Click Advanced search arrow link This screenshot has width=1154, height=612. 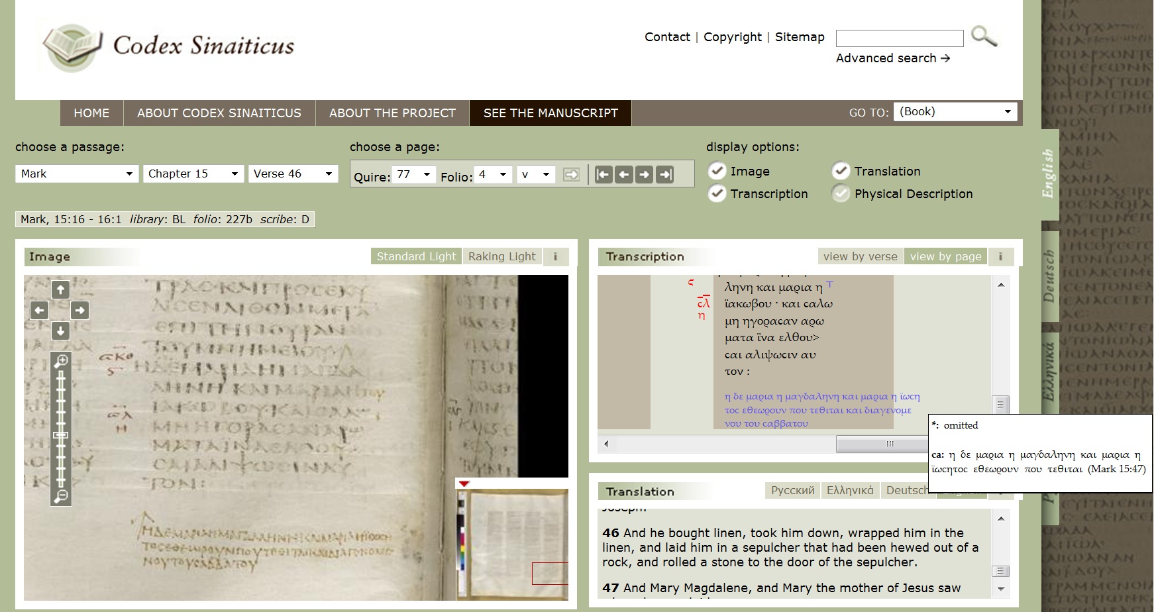point(893,58)
